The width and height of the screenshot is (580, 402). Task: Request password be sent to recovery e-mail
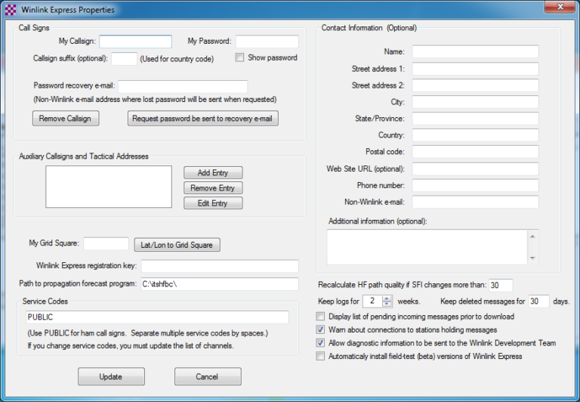[202, 119]
